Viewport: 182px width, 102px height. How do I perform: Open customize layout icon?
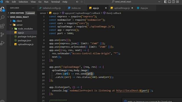(x=177, y=2)
